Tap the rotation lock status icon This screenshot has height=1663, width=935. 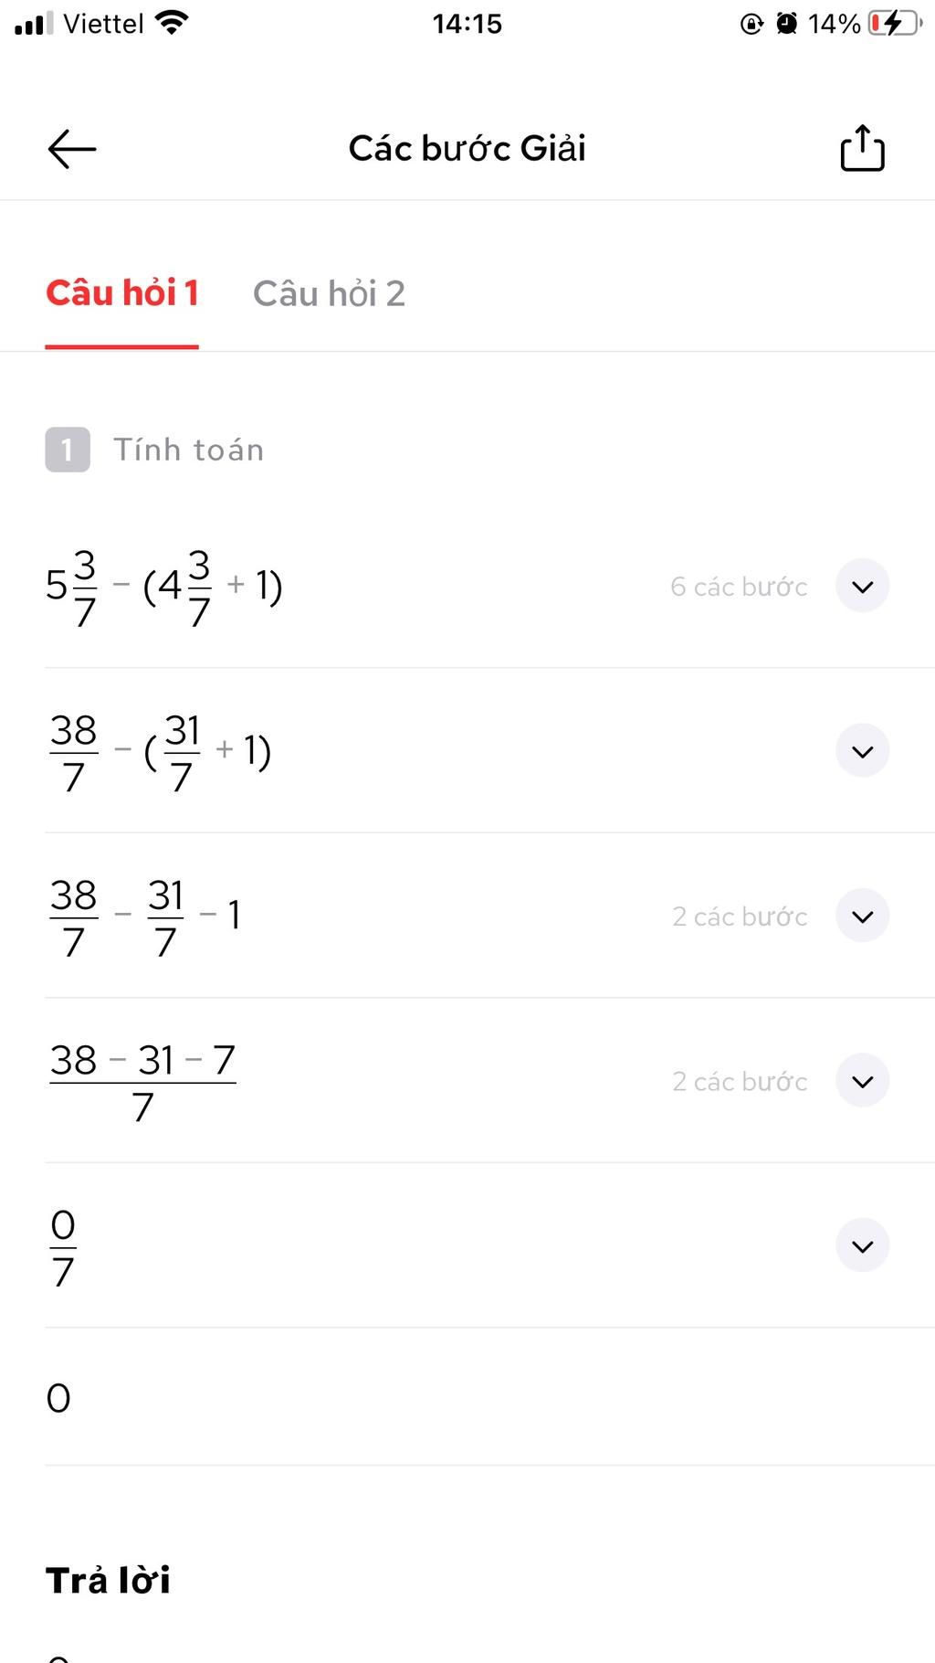751,23
